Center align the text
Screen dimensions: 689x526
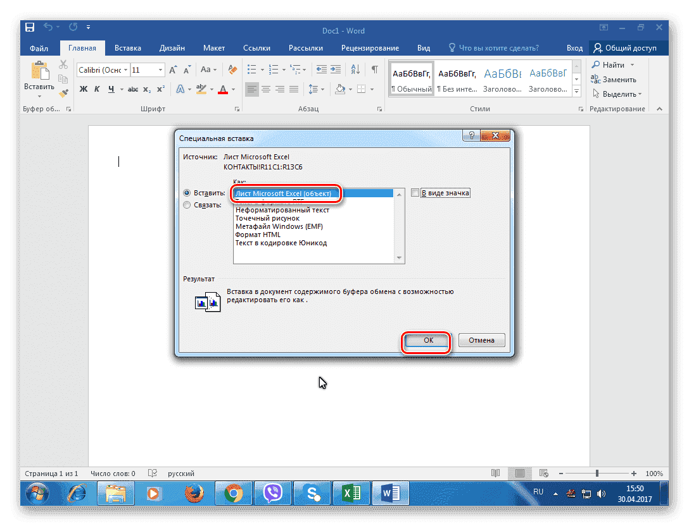pyautogui.click(x=266, y=89)
